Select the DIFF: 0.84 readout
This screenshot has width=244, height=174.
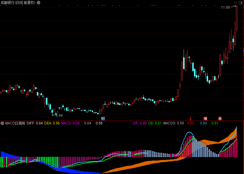34,123
